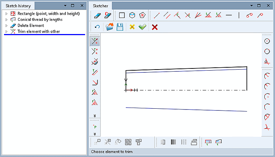The width and height of the screenshot is (275, 157).
Task: Accept sketch with the green checkmark
Action: (x=142, y=27)
